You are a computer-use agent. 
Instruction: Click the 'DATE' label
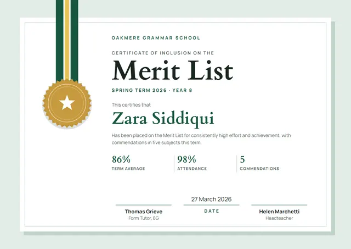point(212,211)
